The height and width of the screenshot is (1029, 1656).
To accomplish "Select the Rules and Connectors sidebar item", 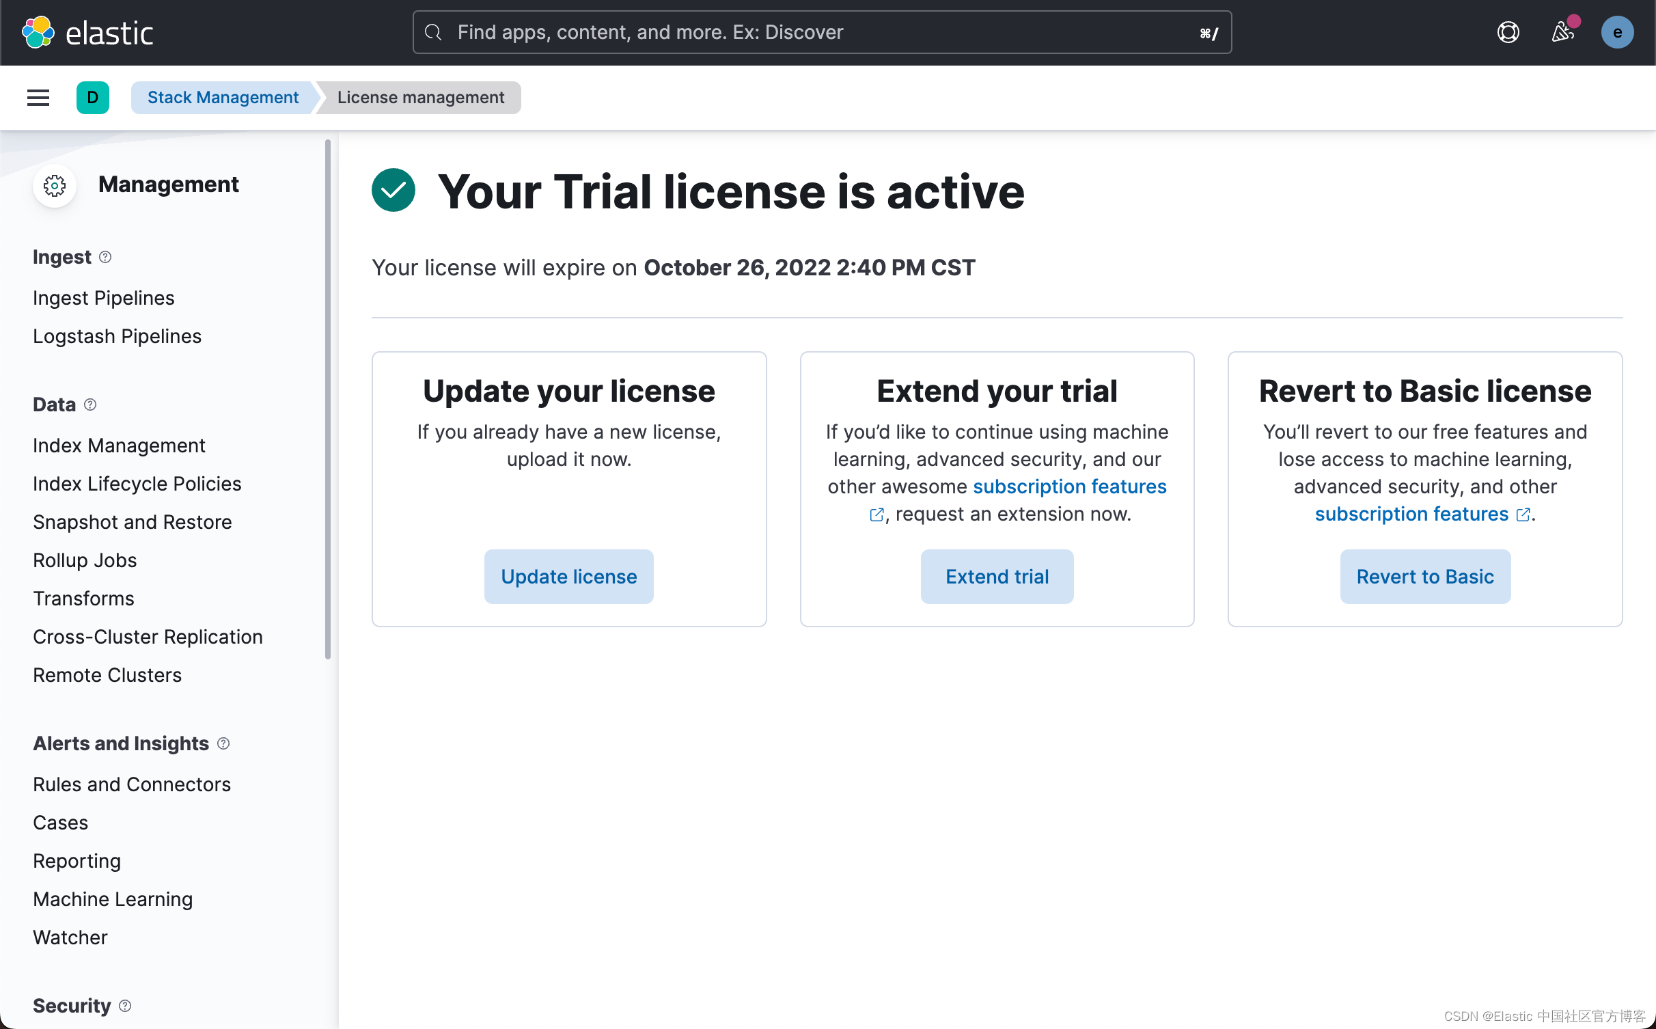I will coord(132,784).
